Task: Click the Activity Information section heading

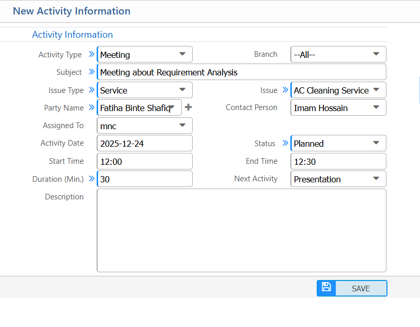Action: pos(72,35)
